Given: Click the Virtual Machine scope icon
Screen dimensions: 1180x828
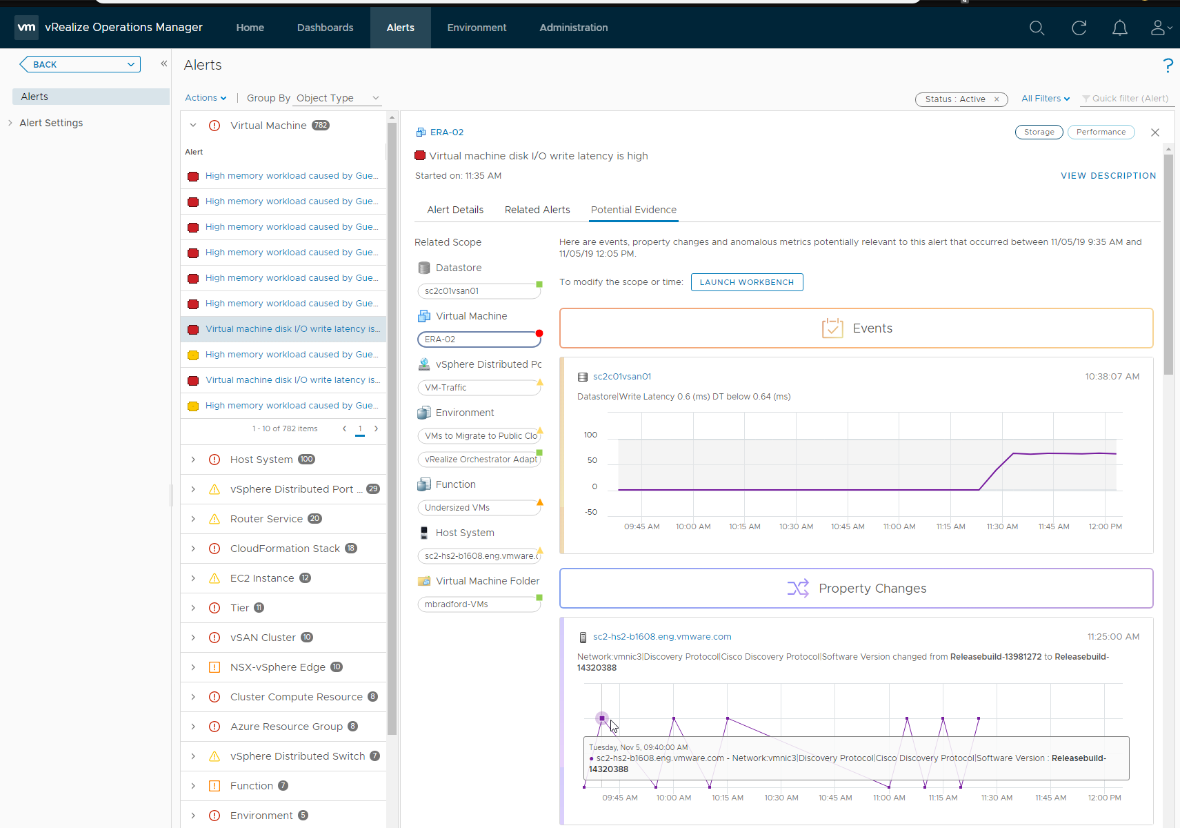Looking at the screenshot, I should click(424, 316).
